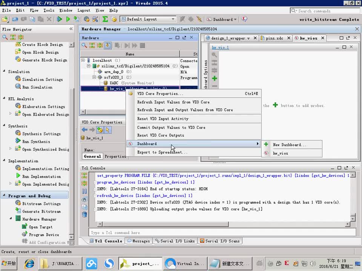Click Hardware panel search icon
The width and height of the screenshot is (362, 271).
84,46
